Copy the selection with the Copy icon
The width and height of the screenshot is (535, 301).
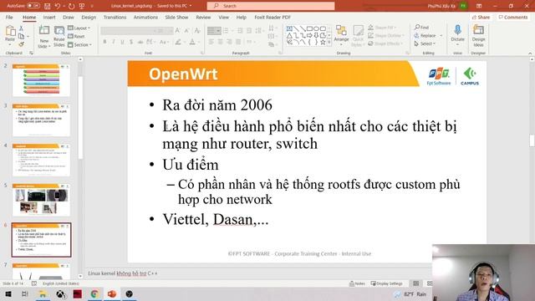tap(21, 36)
